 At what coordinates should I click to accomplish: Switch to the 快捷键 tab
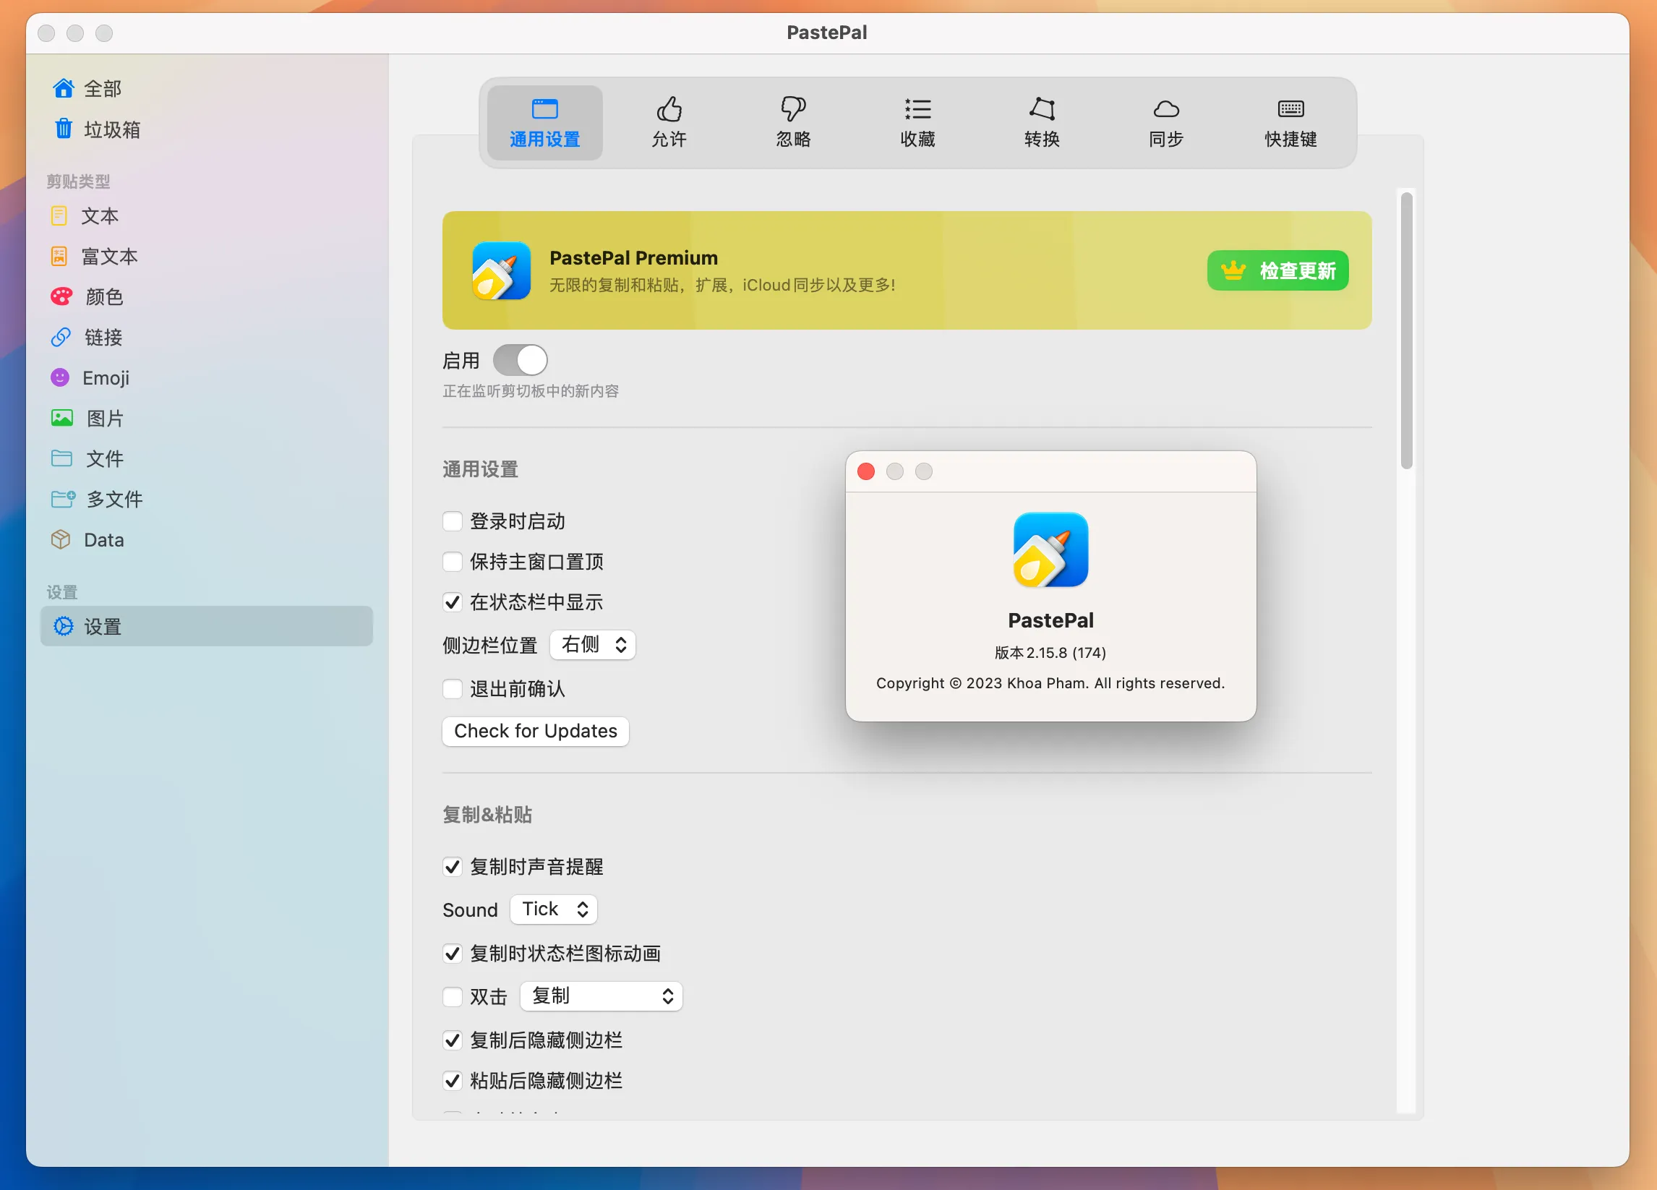tap(1290, 123)
